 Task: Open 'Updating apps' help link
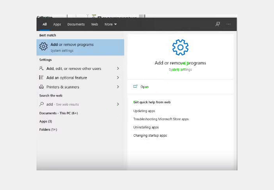pyautogui.click(x=144, y=111)
